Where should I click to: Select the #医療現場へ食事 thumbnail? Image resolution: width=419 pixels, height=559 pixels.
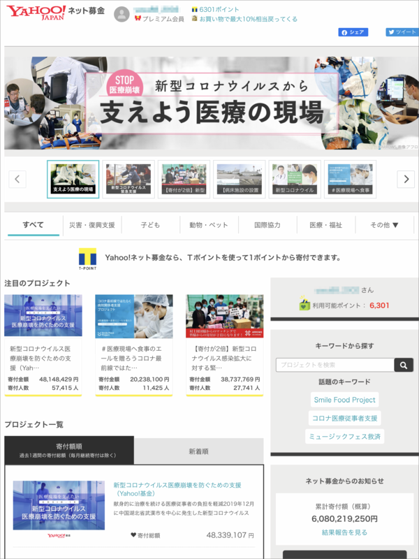(351, 179)
